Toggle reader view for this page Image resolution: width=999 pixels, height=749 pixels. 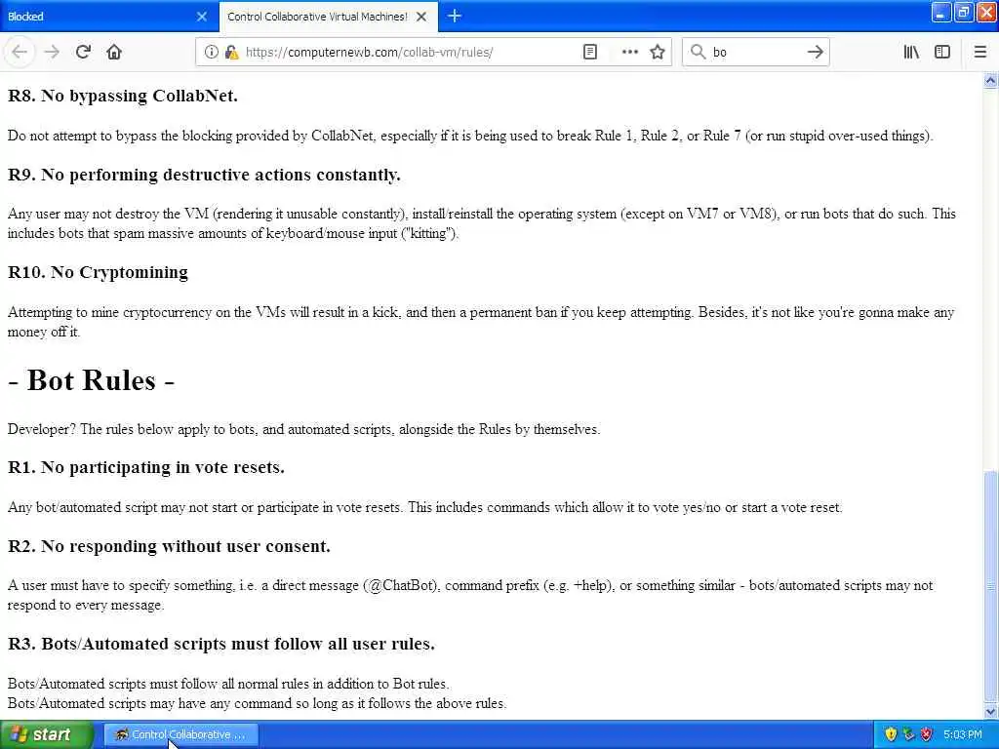click(x=590, y=53)
